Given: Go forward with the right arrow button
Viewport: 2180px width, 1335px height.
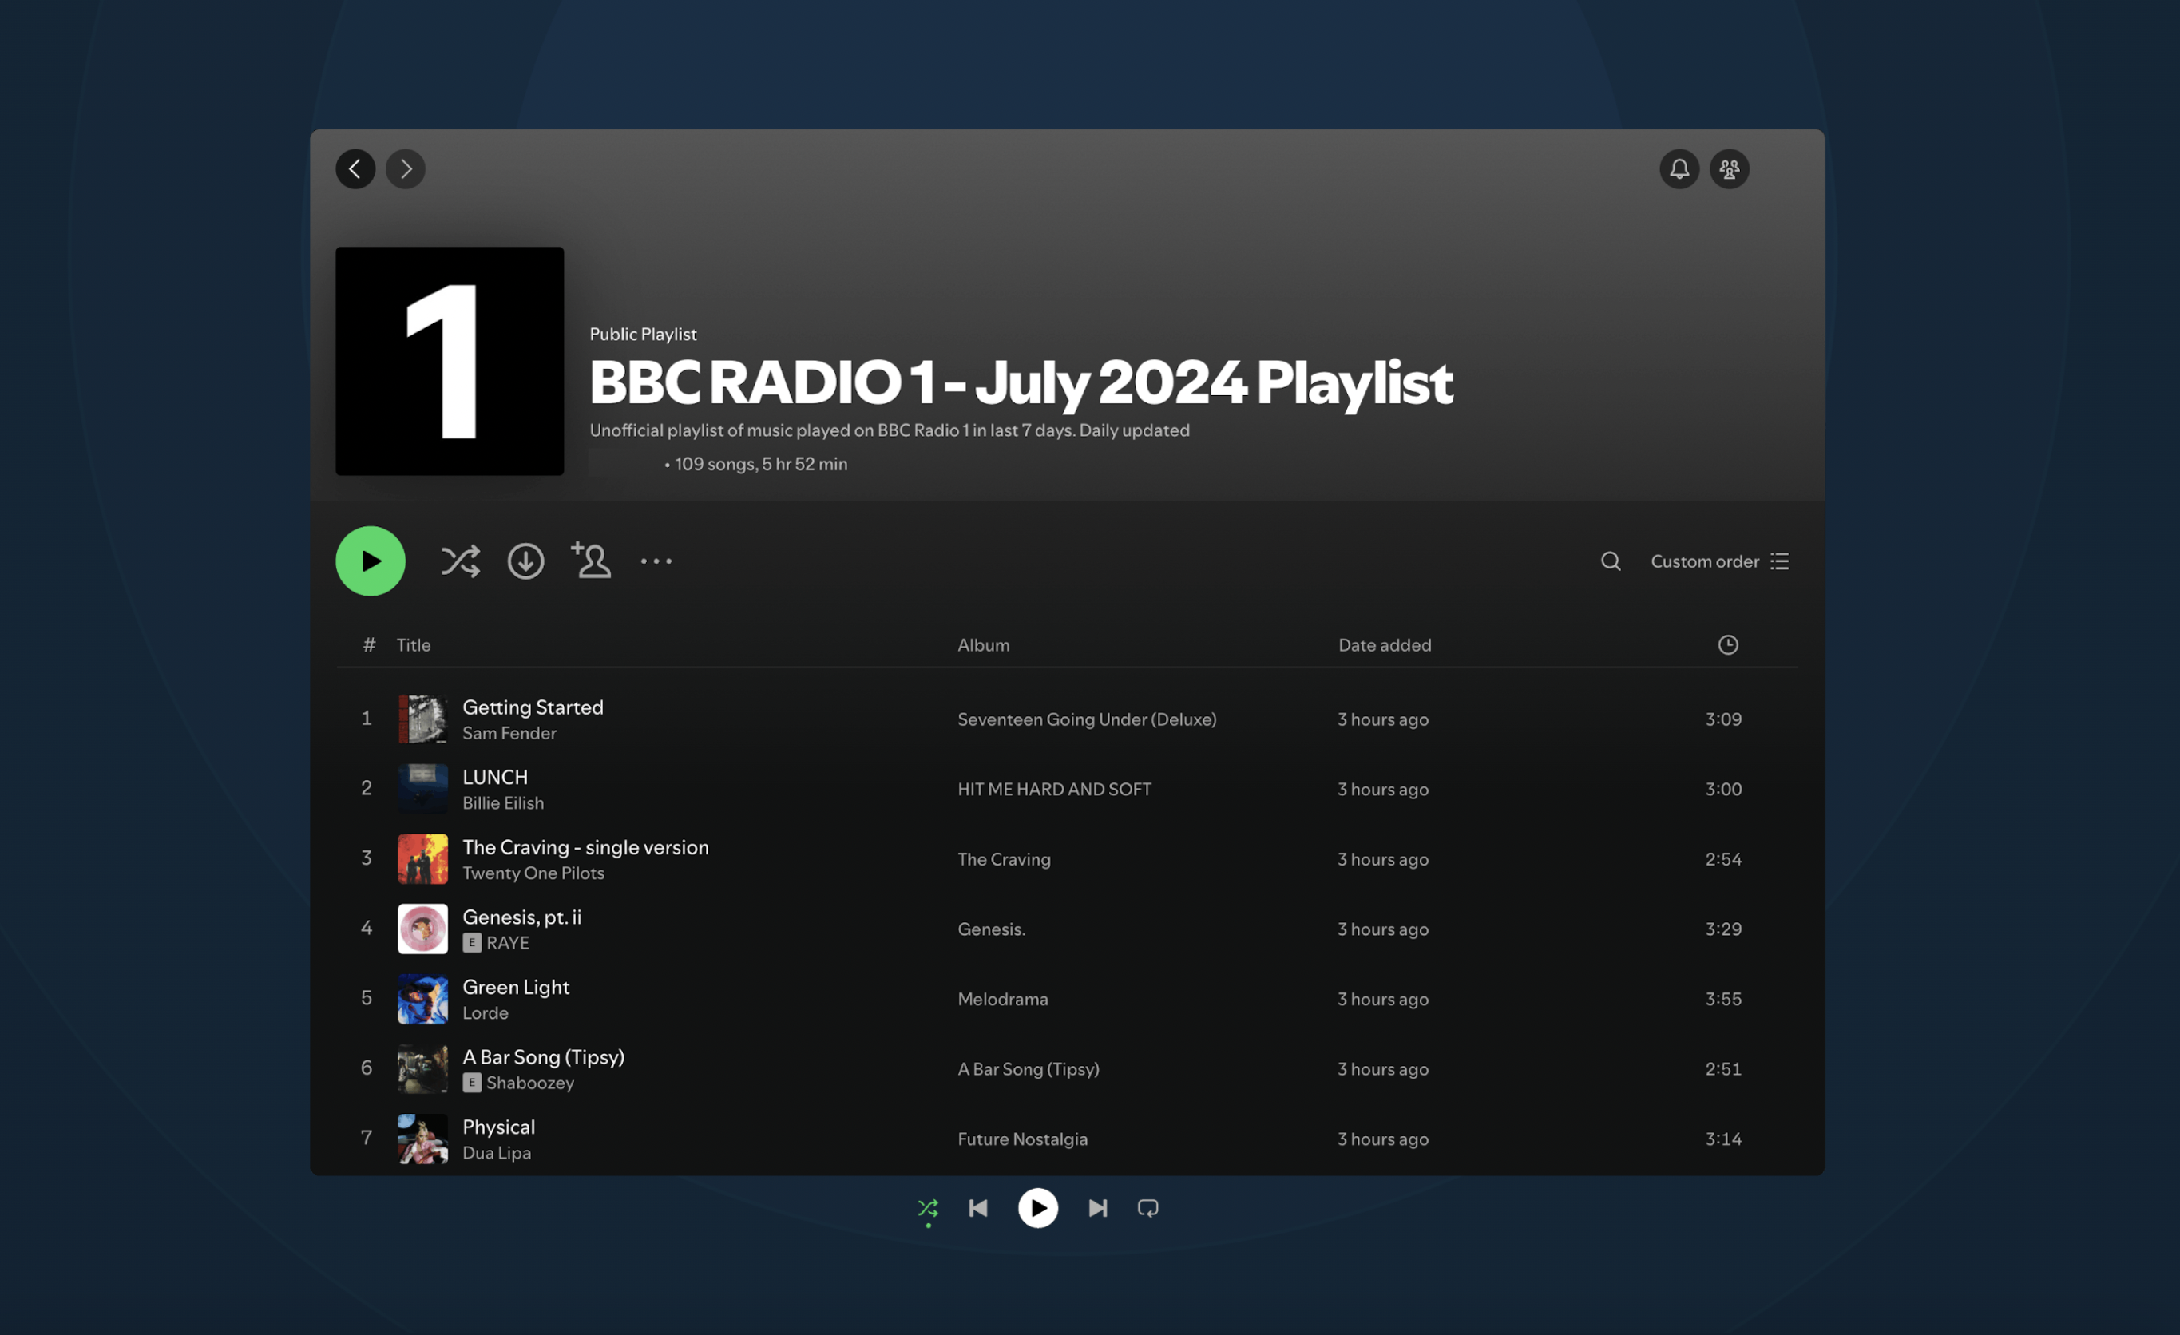Looking at the screenshot, I should coord(405,169).
